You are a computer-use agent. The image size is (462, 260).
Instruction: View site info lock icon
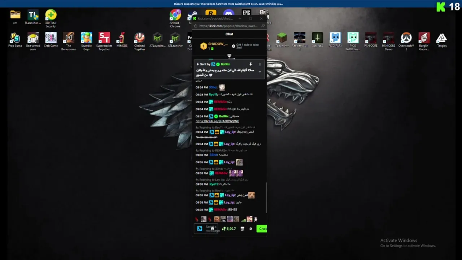coord(196,26)
